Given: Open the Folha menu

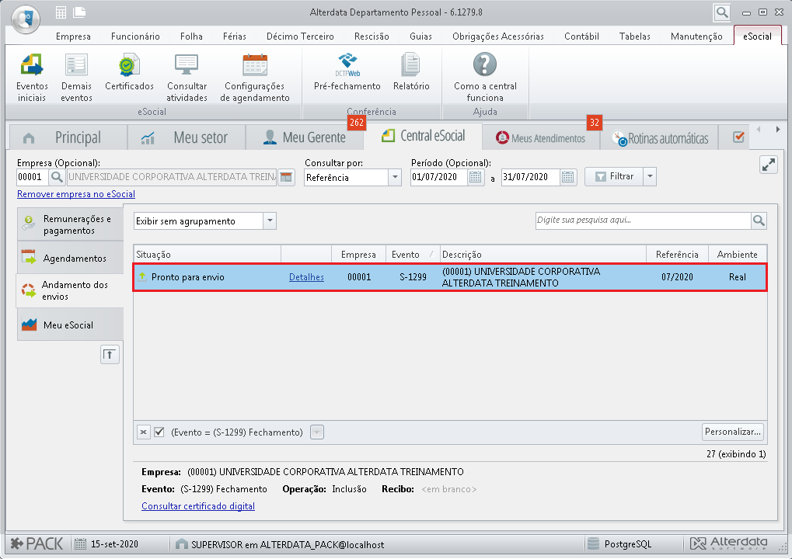Looking at the screenshot, I should (x=191, y=36).
